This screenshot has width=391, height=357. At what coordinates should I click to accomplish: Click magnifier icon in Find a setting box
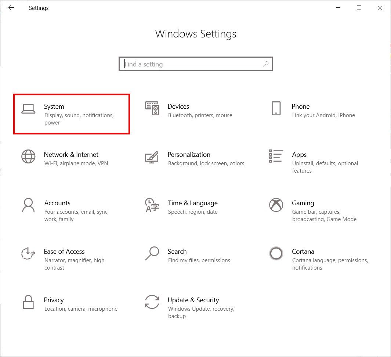point(265,64)
